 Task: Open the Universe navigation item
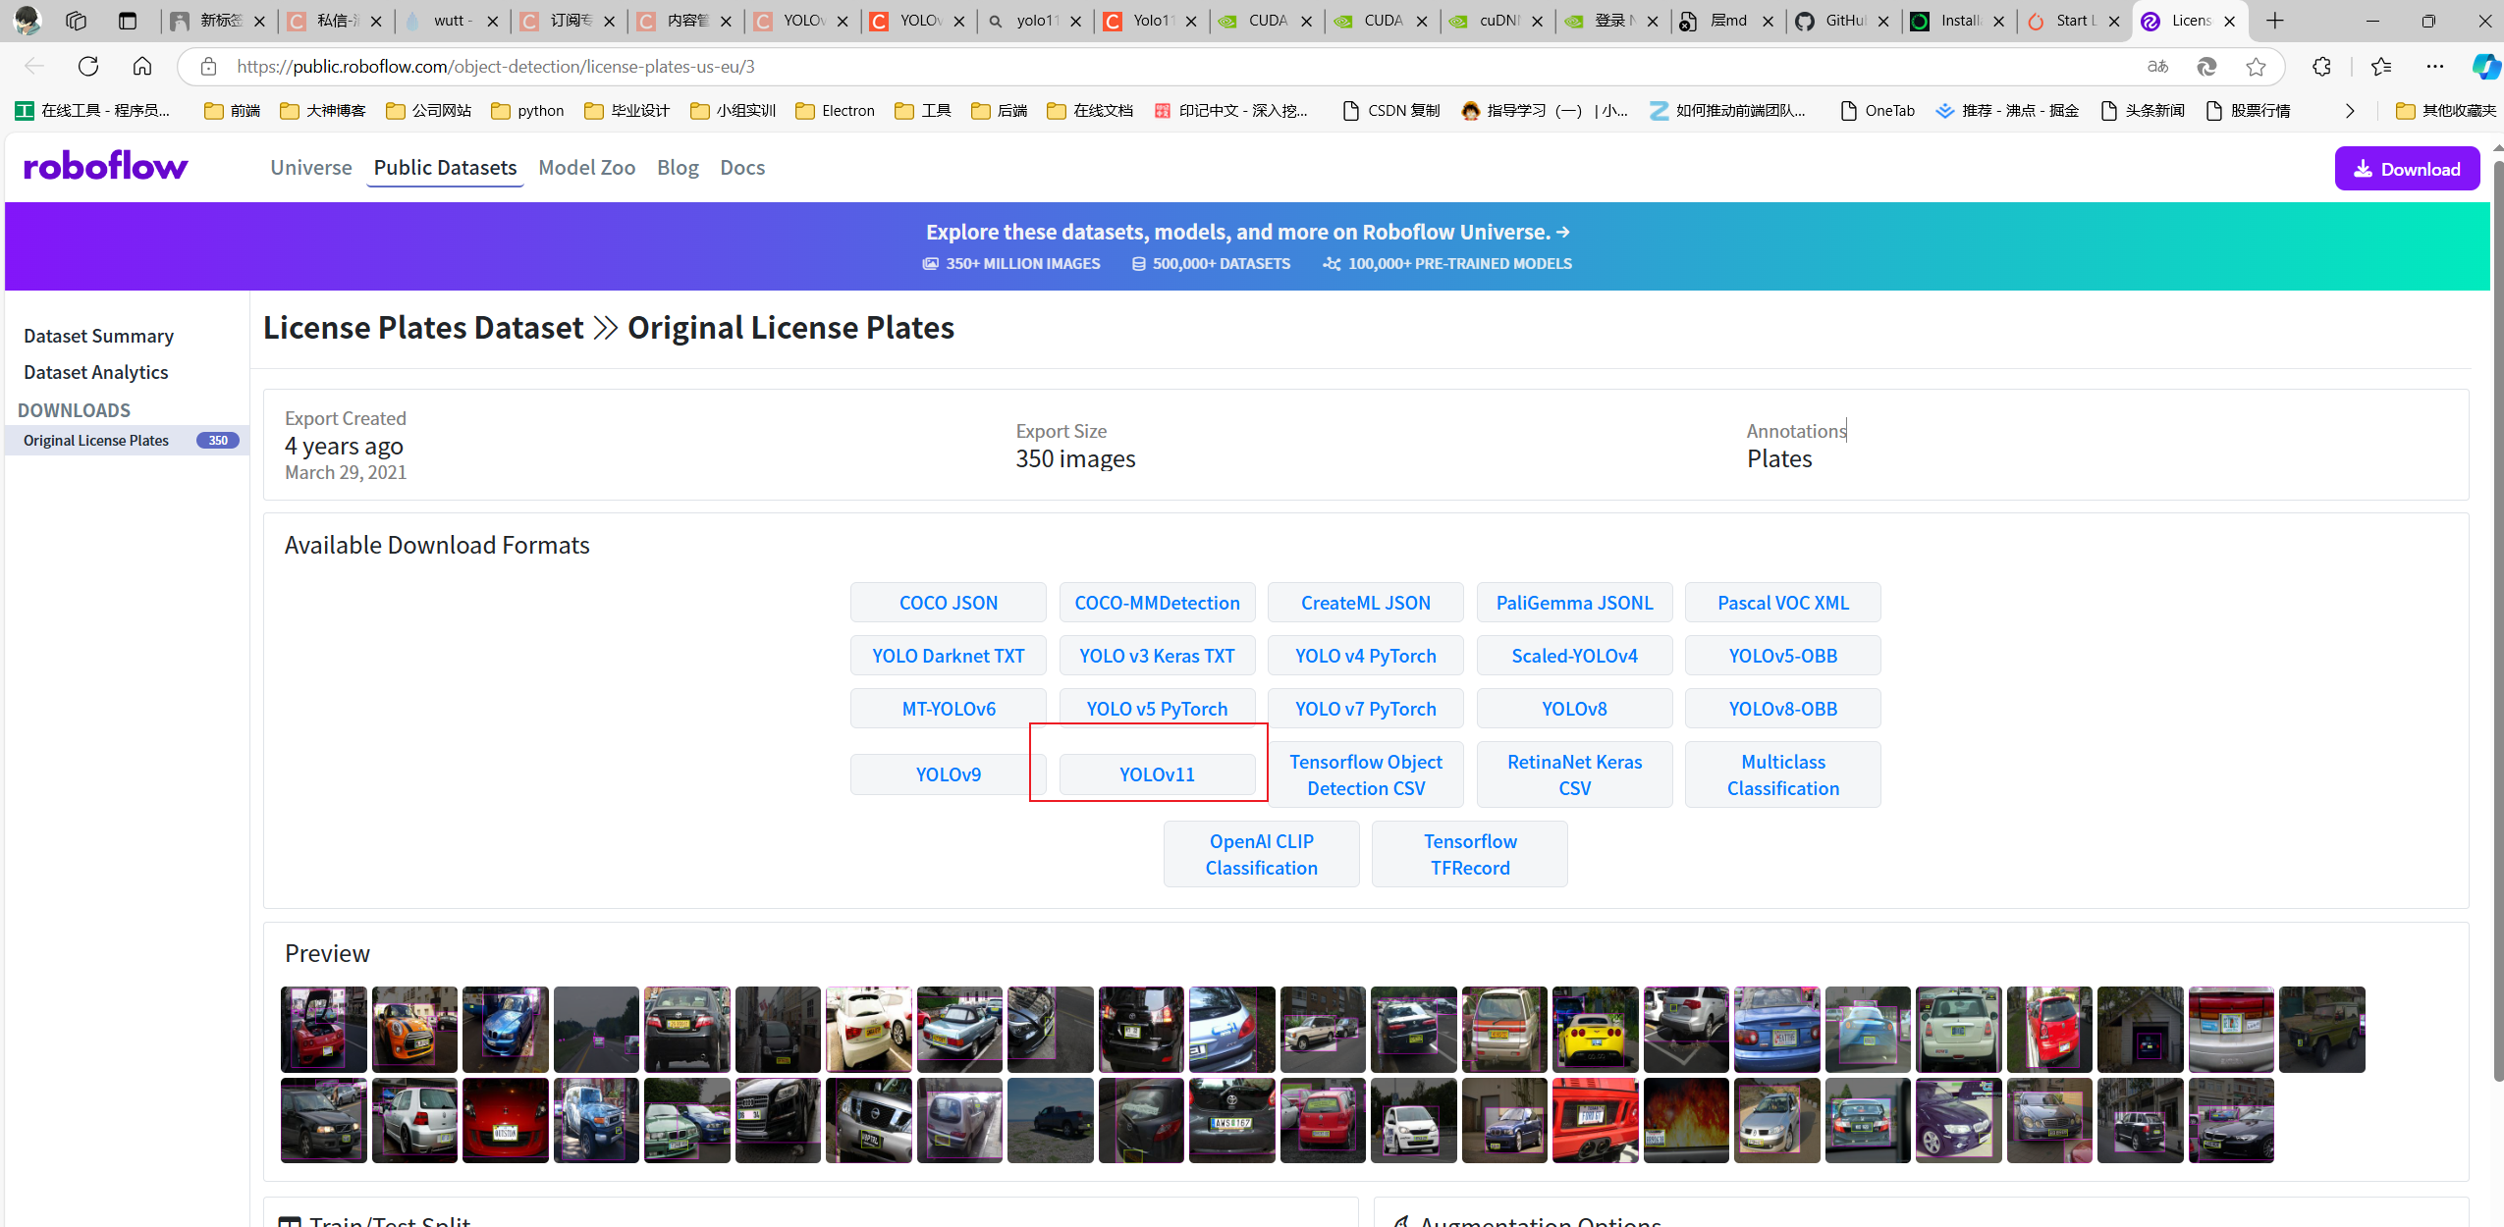point(310,168)
